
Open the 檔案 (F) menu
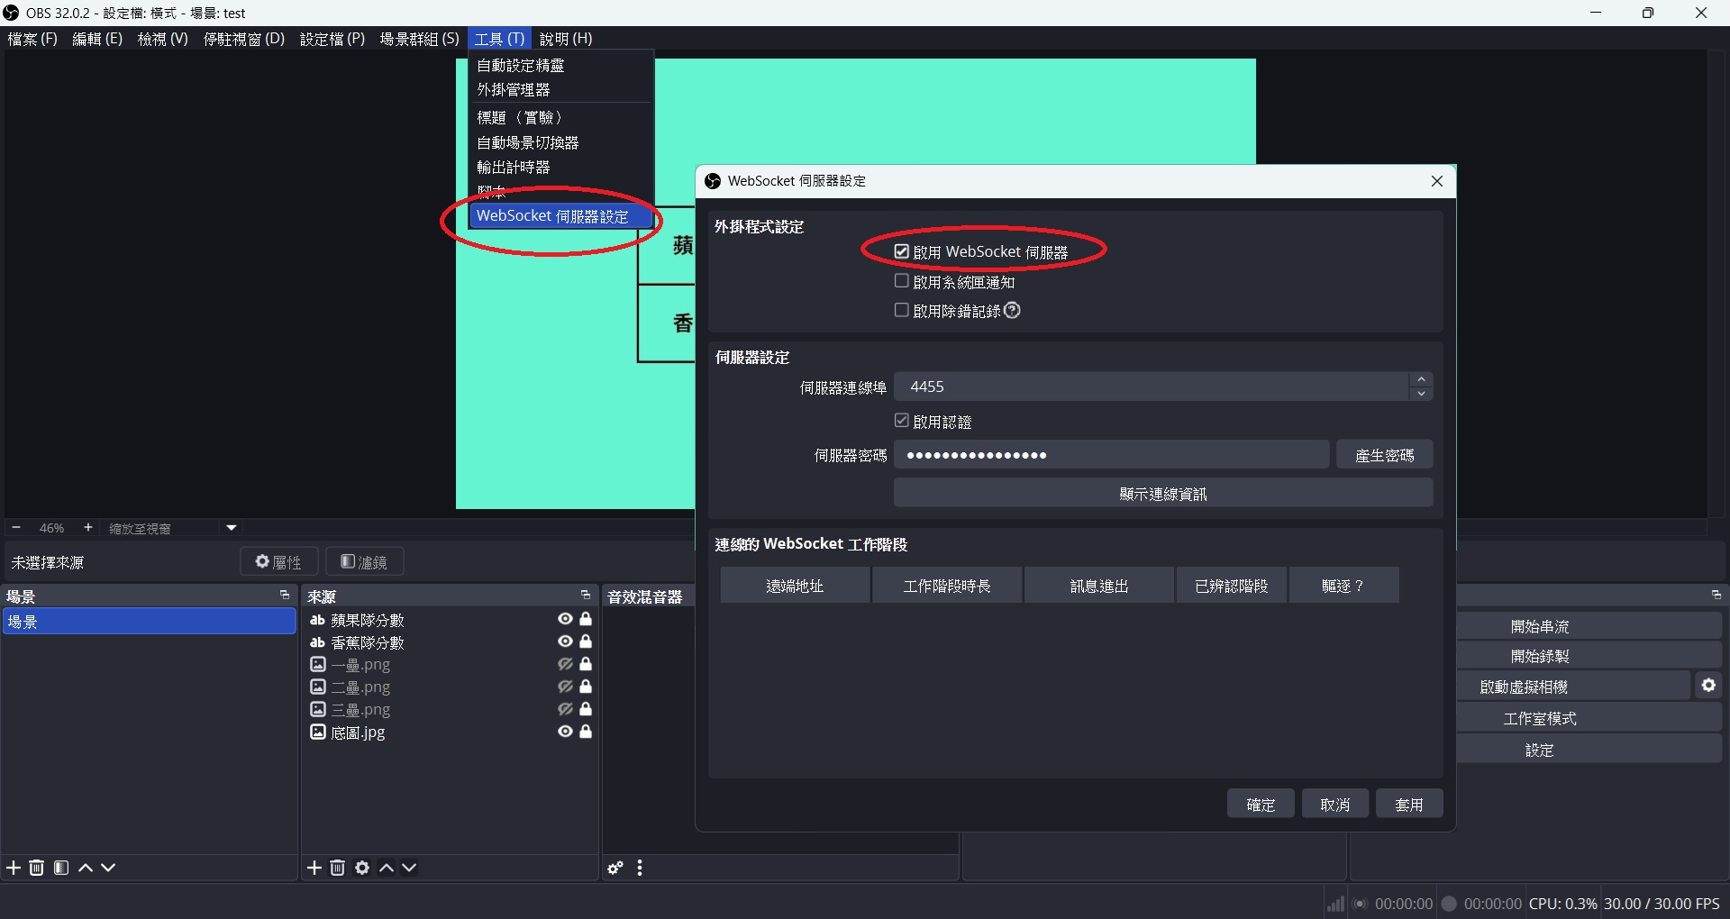point(32,39)
